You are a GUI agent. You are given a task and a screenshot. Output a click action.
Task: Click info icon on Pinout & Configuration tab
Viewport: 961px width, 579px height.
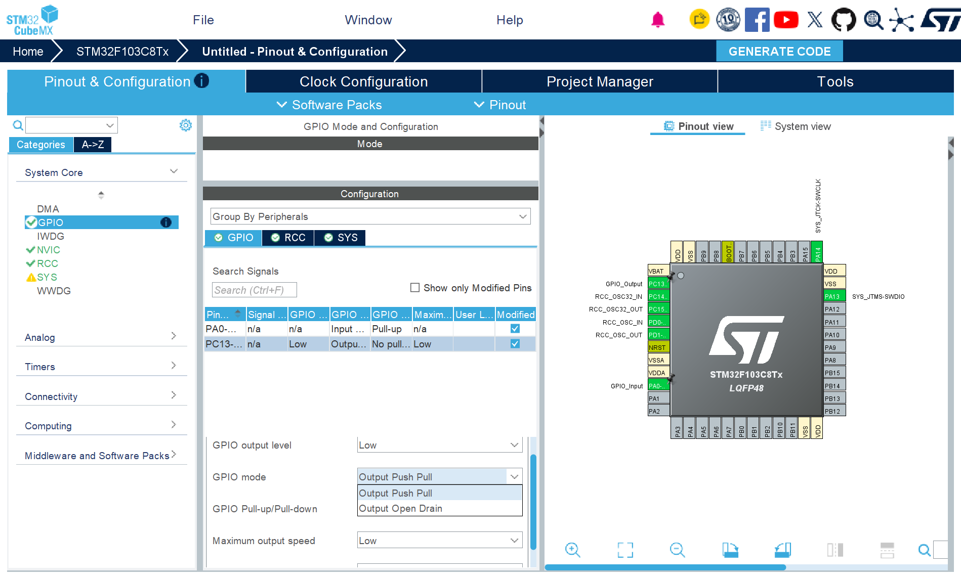pyautogui.click(x=201, y=81)
